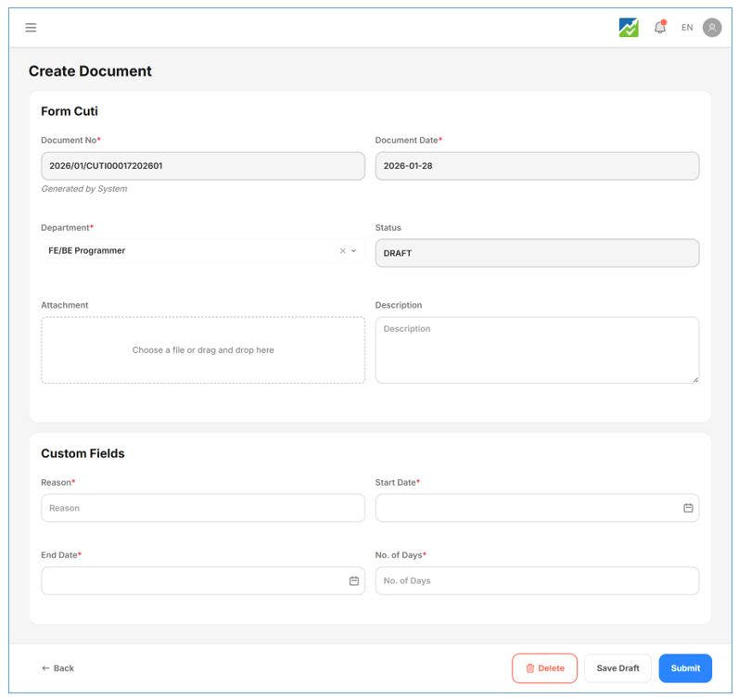The image size is (738, 698).
Task: Submit the leave form
Action: point(685,668)
